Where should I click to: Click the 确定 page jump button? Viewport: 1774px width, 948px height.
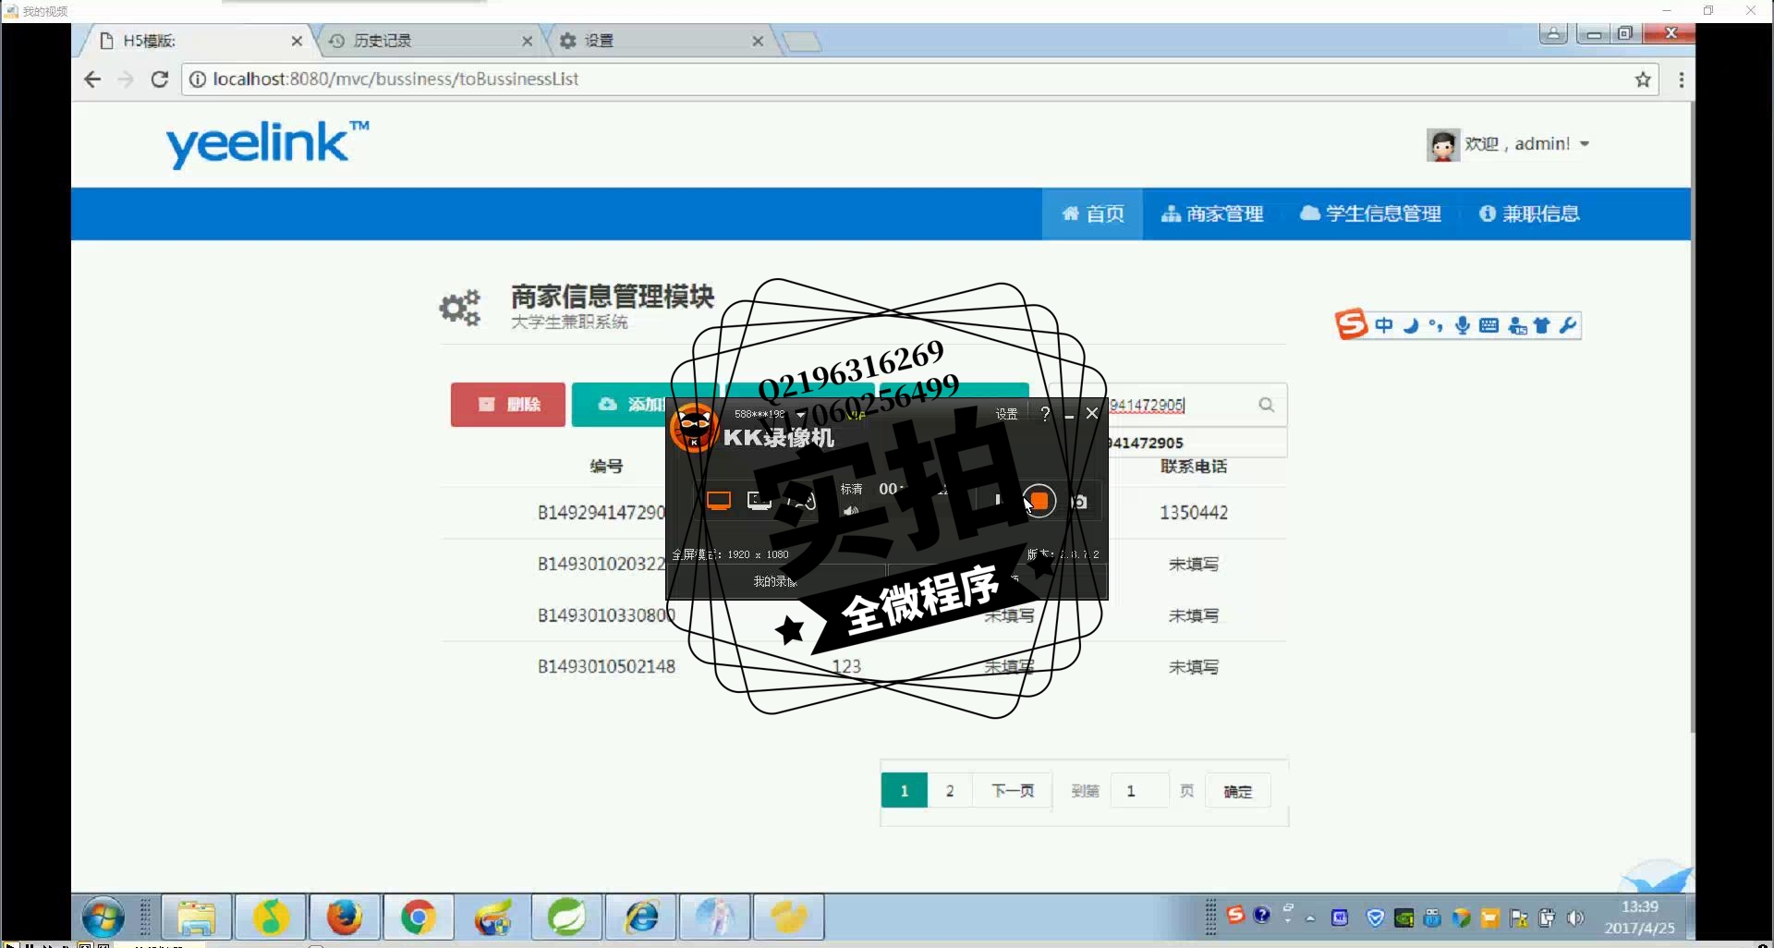(x=1238, y=792)
